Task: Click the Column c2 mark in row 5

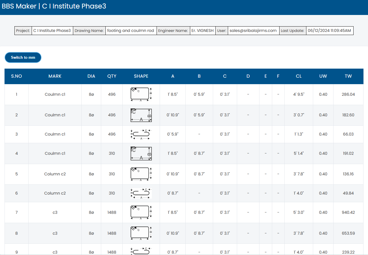Action: (55, 174)
